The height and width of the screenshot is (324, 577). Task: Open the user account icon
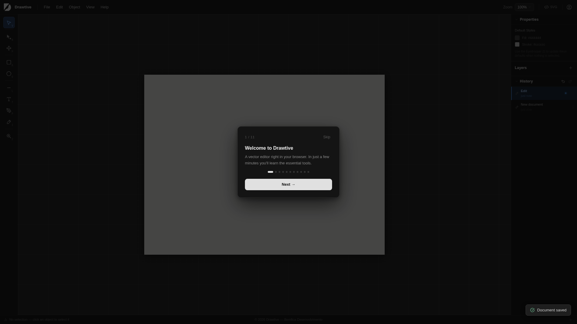[569, 7]
